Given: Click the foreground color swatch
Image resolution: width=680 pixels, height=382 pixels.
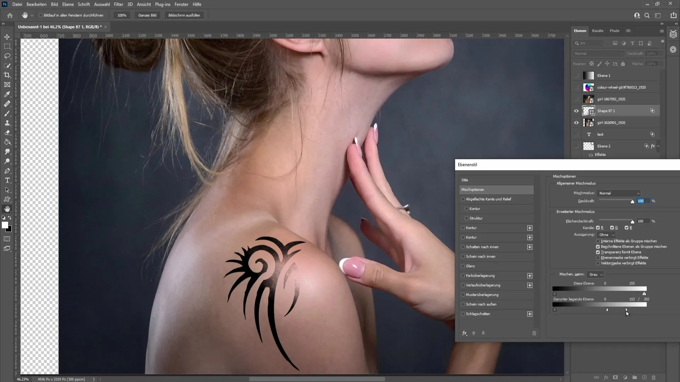Looking at the screenshot, I should pos(5,225).
